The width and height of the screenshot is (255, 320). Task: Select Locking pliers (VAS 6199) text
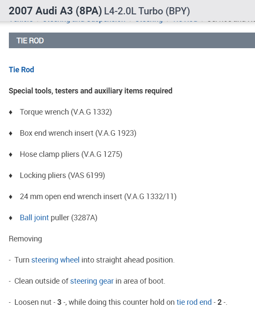[62, 175]
